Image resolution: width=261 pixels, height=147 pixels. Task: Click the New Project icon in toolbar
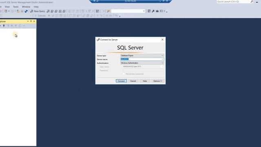6,11
